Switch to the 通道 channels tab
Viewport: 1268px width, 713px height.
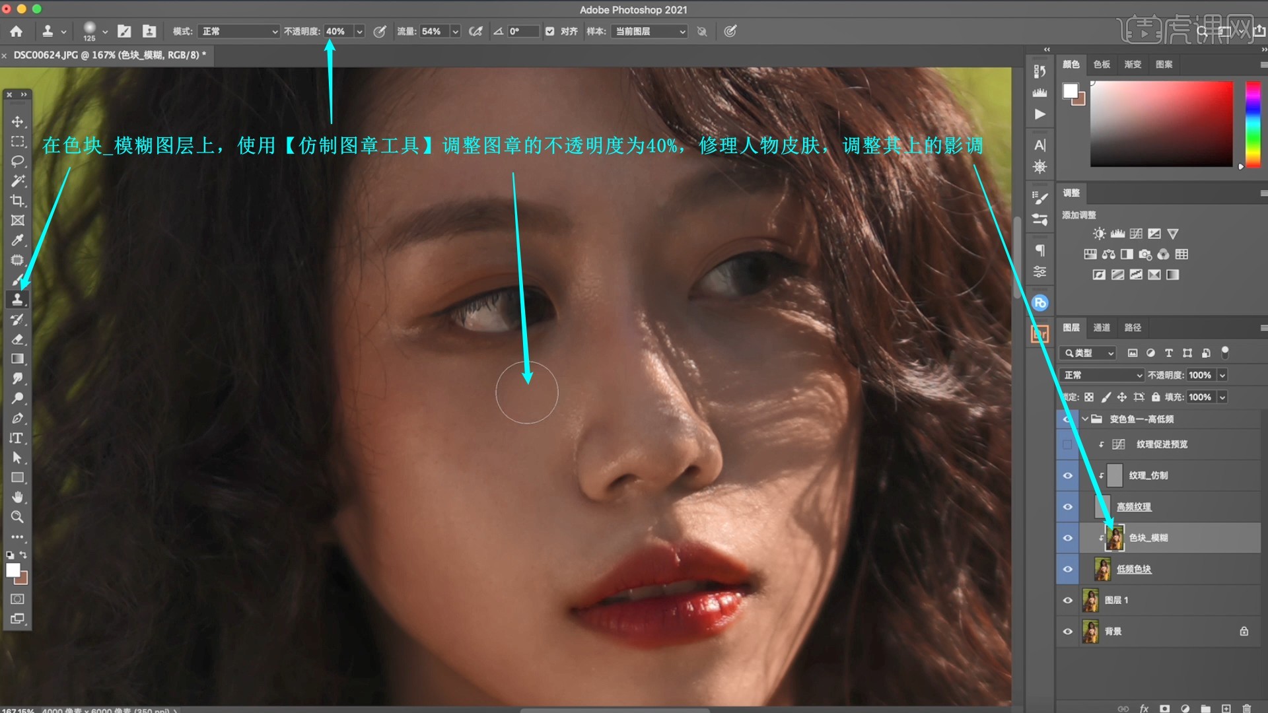click(1102, 327)
